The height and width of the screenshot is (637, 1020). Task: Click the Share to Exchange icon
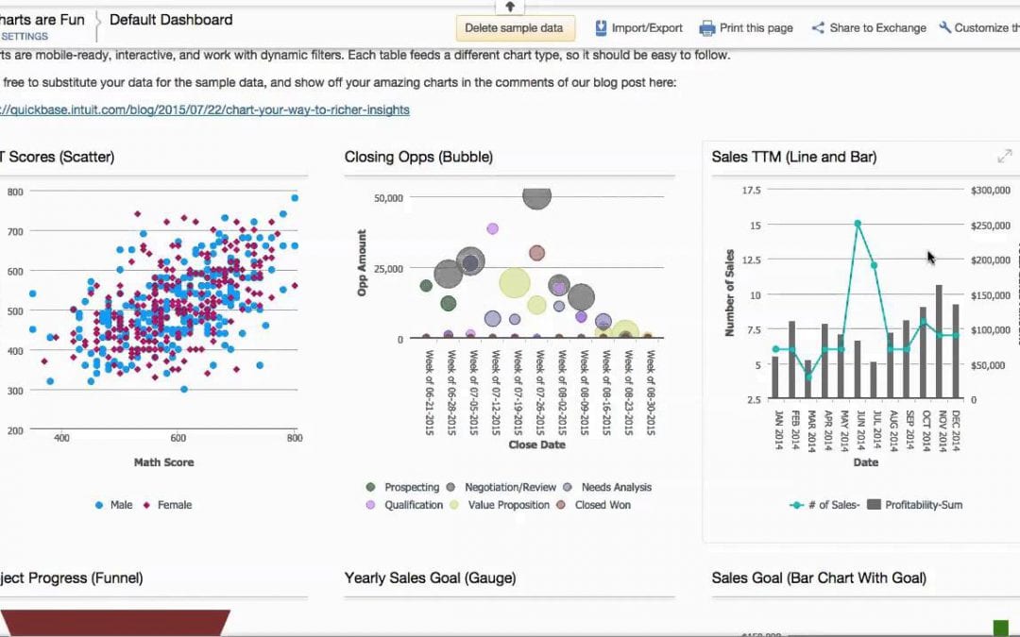pos(818,28)
